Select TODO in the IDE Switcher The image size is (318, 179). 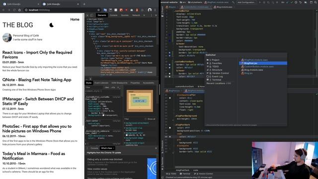(x=213, y=67)
